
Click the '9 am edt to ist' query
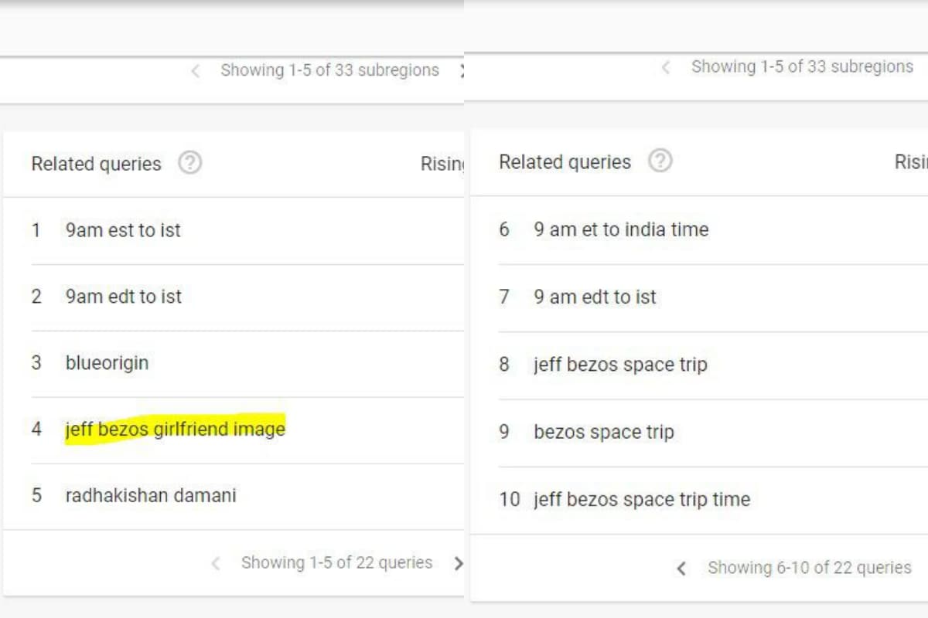(595, 297)
